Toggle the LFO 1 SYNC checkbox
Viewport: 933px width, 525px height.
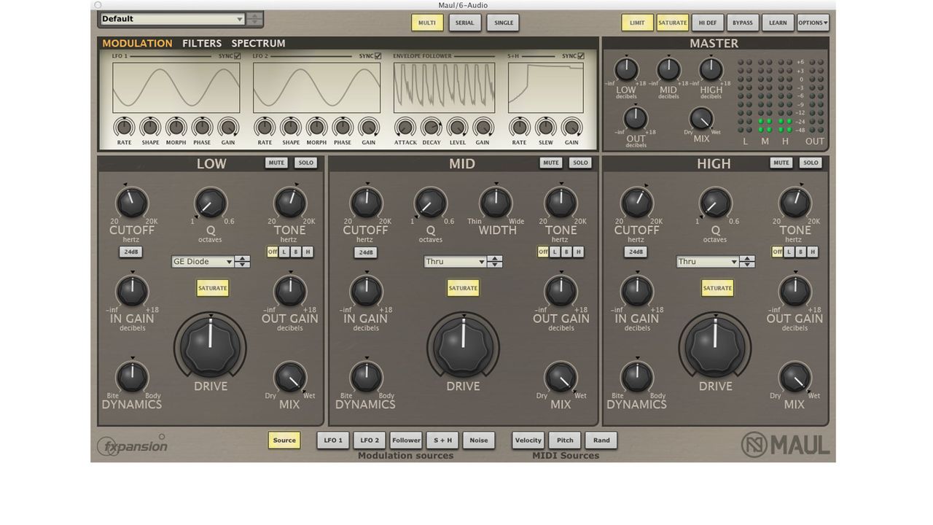[x=238, y=56]
